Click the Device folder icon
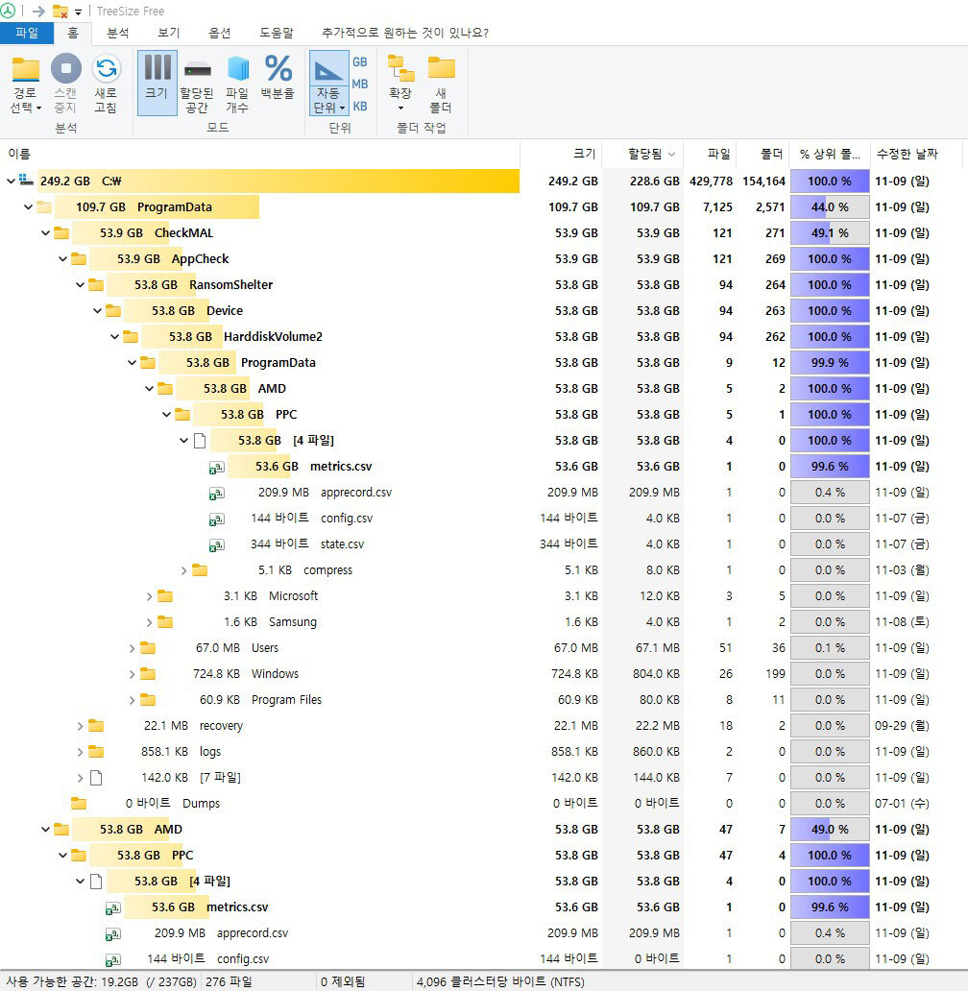Screen dimensions: 968x991 coord(113,310)
